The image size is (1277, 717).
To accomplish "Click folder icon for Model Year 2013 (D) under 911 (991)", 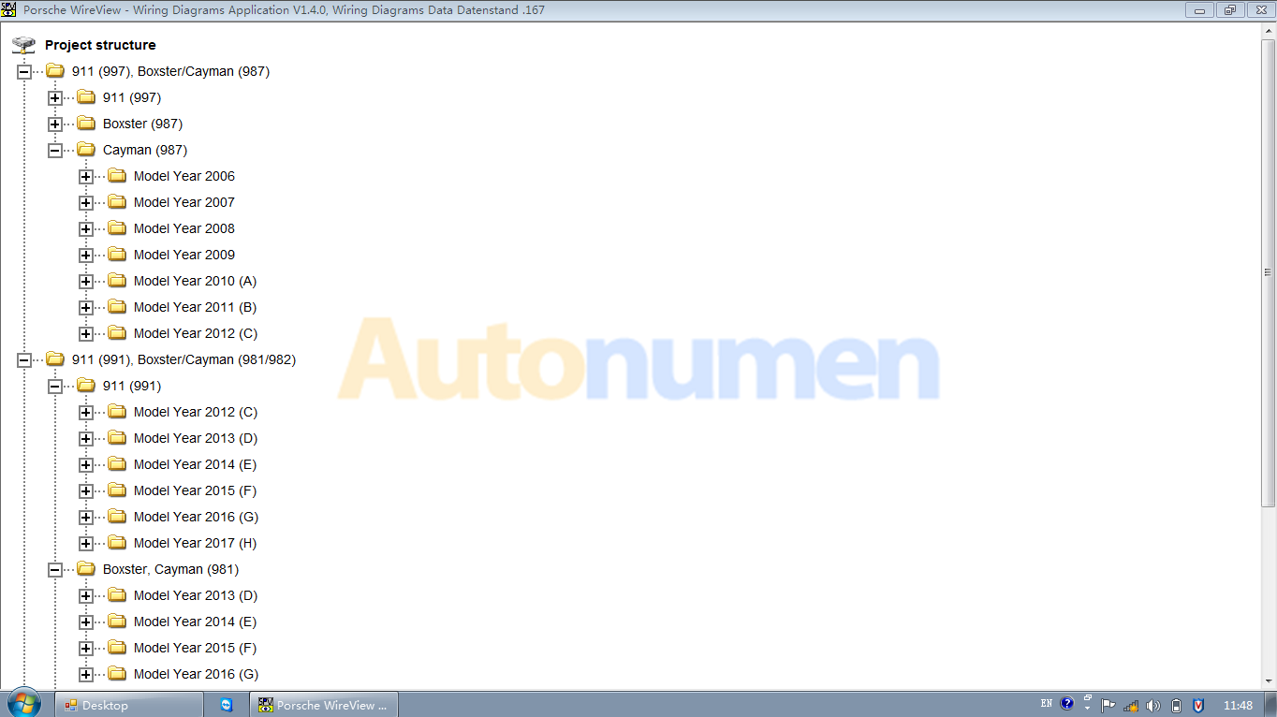I will pyautogui.click(x=117, y=437).
